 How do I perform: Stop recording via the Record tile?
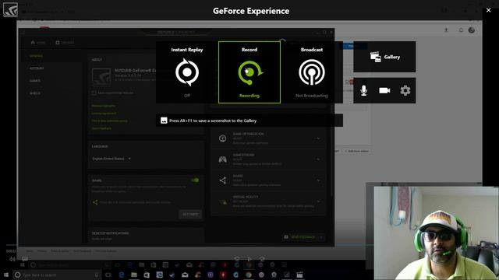(x=249, y=72)
